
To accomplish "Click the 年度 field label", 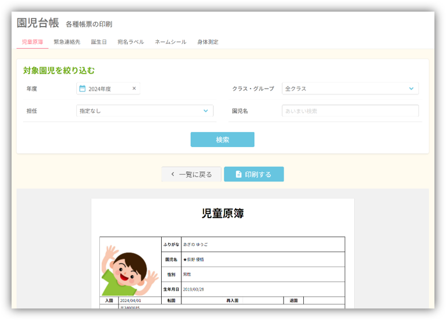I will pyautogui.click(x=32, y=89).
